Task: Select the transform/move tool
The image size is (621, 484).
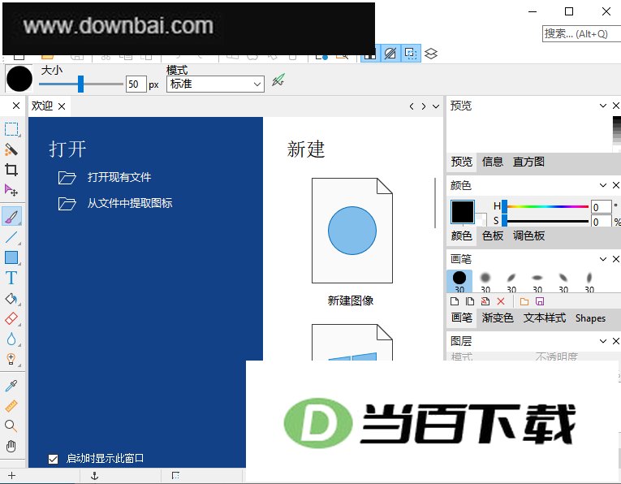Action: [11, 191]
